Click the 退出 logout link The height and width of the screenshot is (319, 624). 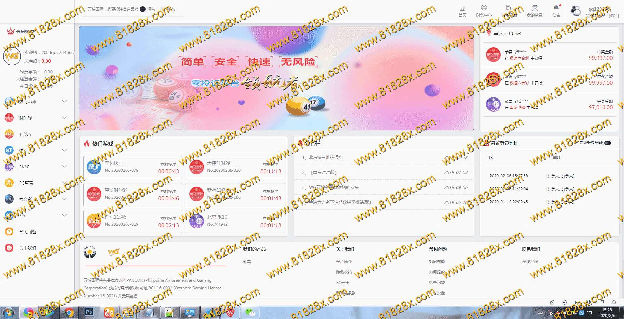click(x=614, y=16)
